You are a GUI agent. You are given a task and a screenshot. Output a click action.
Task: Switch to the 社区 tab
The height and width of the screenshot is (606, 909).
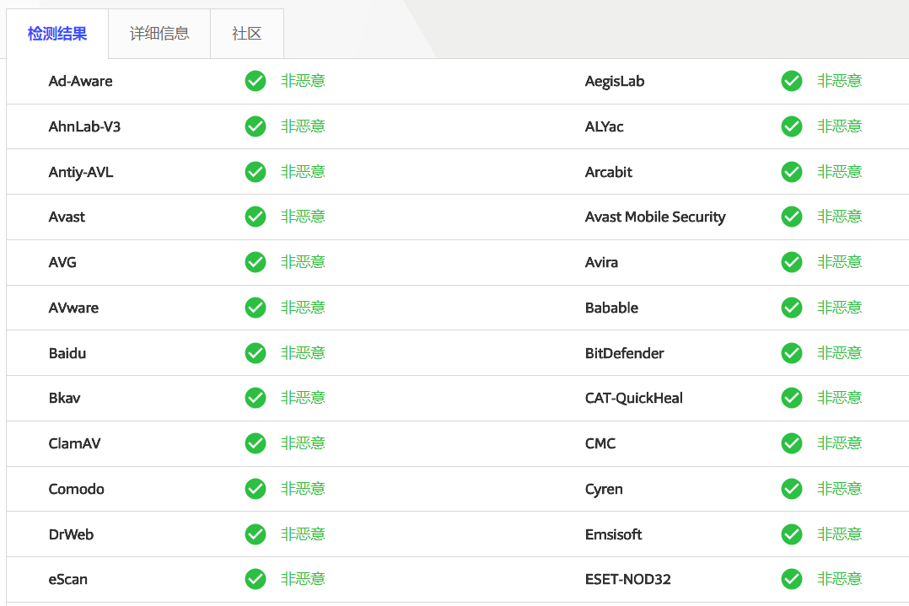point(247,34)
